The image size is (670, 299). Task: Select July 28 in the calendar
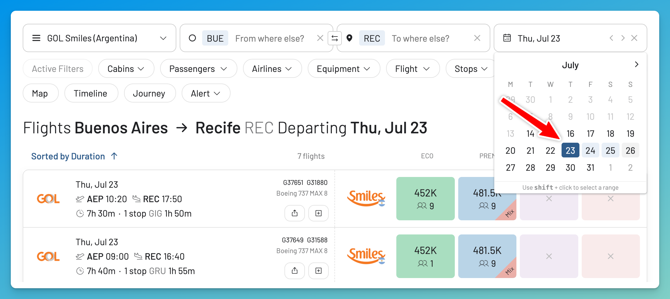coord(530,168)
